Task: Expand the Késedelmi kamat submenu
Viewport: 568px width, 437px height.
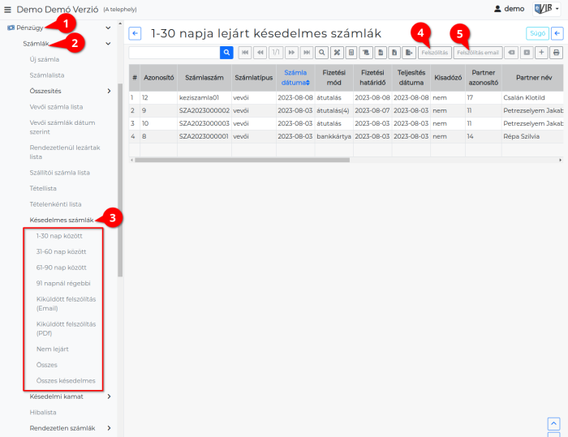Action: click(x=109, y=396)
